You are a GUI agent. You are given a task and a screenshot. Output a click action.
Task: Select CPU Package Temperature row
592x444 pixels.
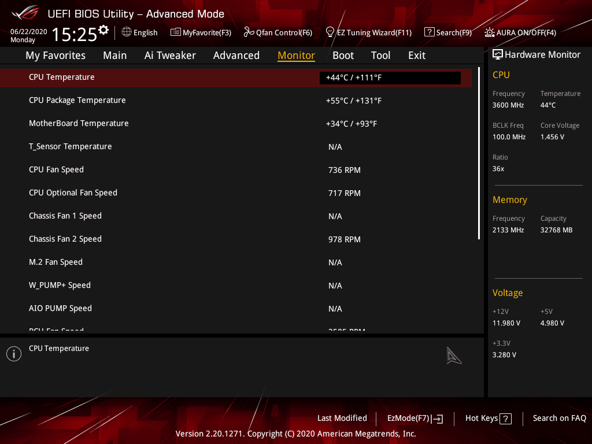[x=236, y=101]
